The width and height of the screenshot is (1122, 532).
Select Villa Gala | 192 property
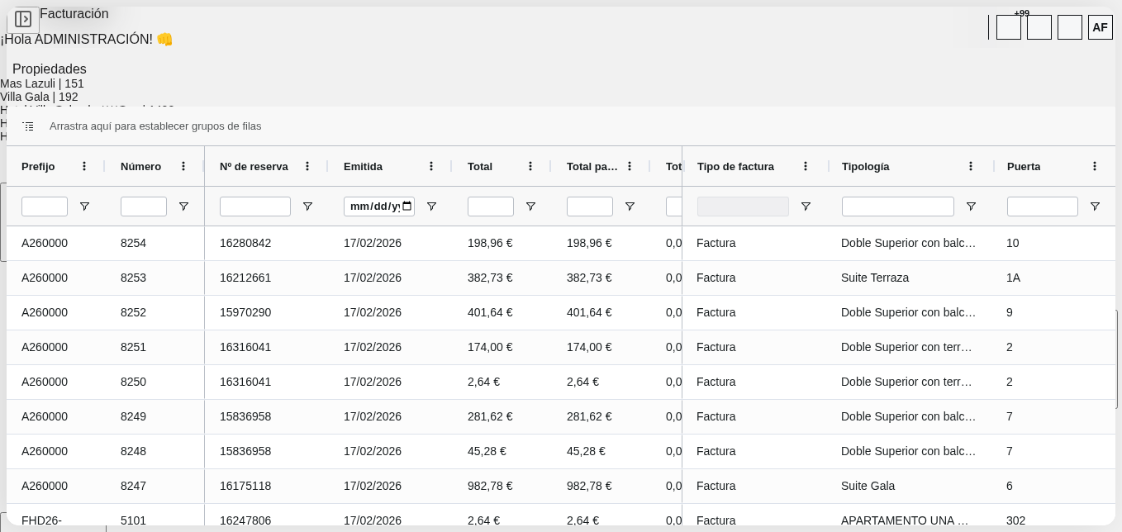pos(39,97)
